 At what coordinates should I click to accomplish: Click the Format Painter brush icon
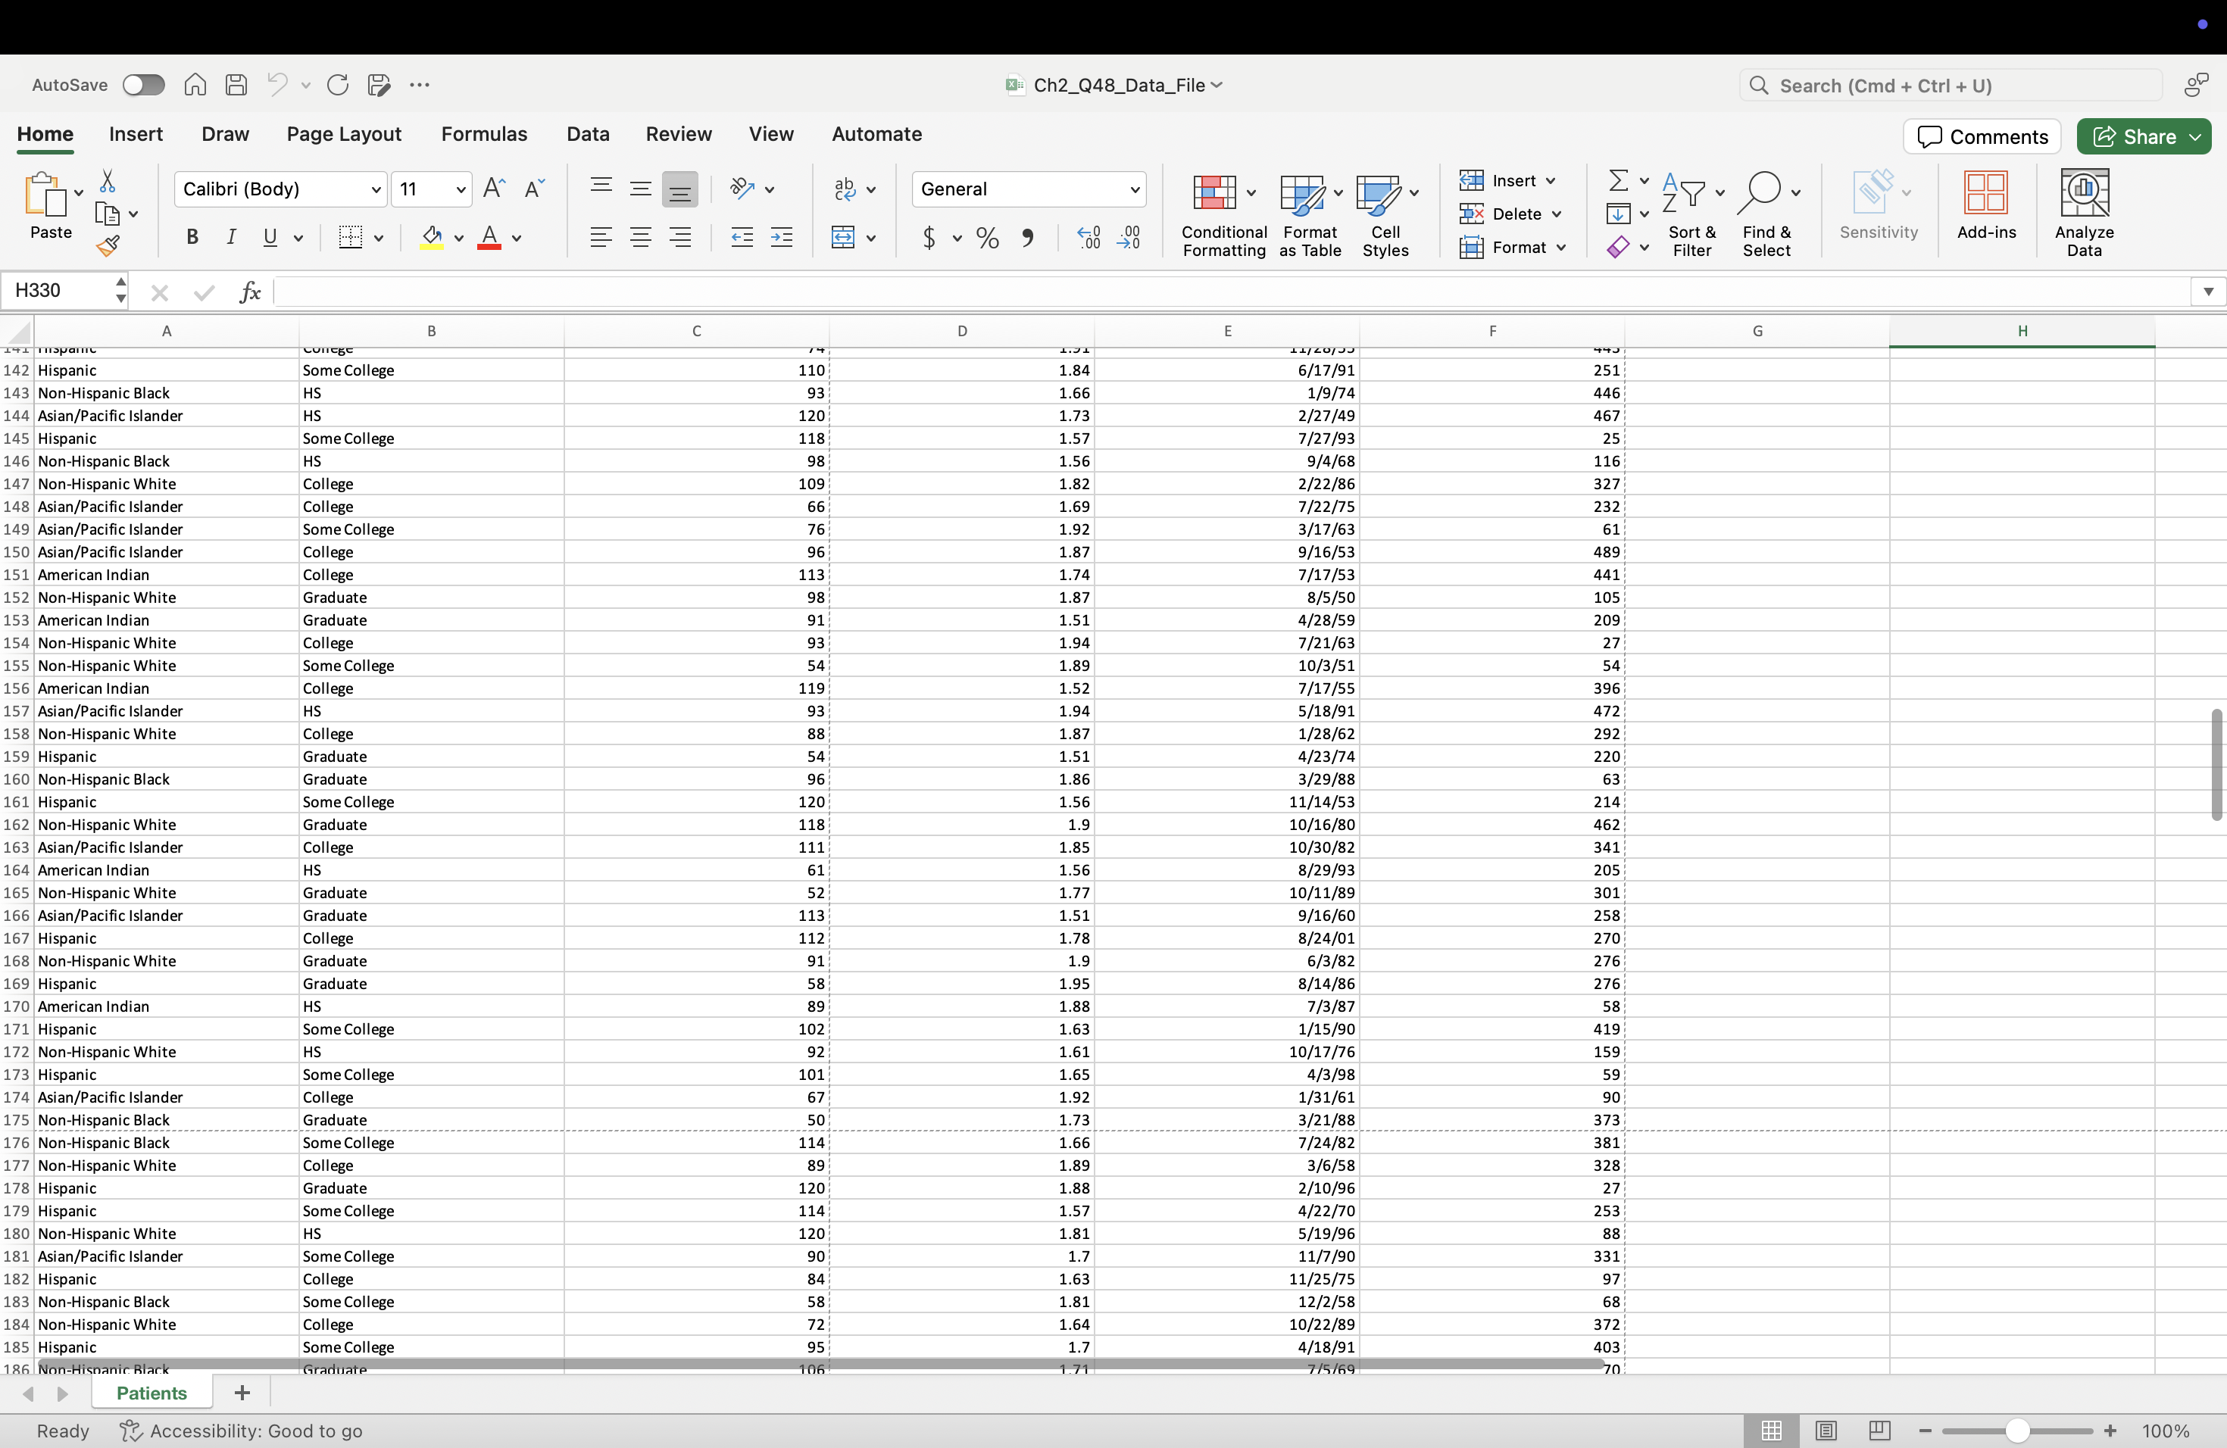click(108, 246)
